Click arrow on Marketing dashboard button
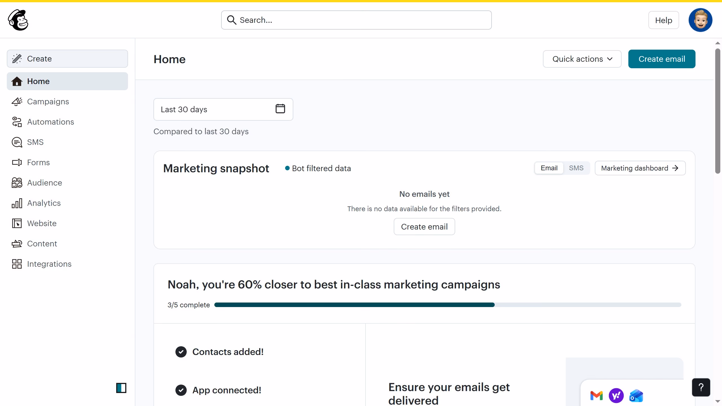 675,168
